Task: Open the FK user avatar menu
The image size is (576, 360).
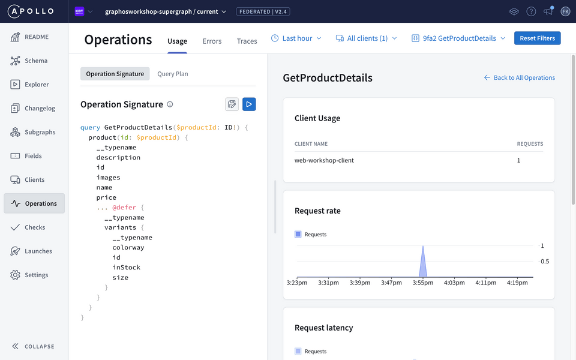Action: (565, 12)
